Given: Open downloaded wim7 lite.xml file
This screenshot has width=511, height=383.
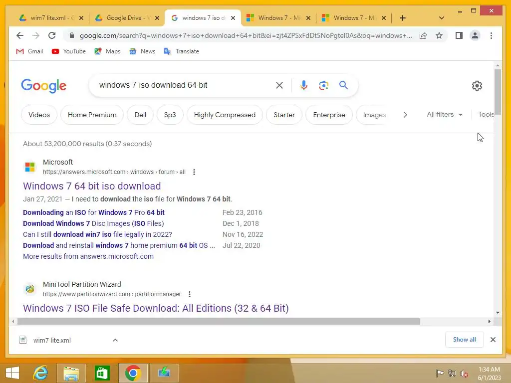Looking at the screenshot, I should pos(52,340).
